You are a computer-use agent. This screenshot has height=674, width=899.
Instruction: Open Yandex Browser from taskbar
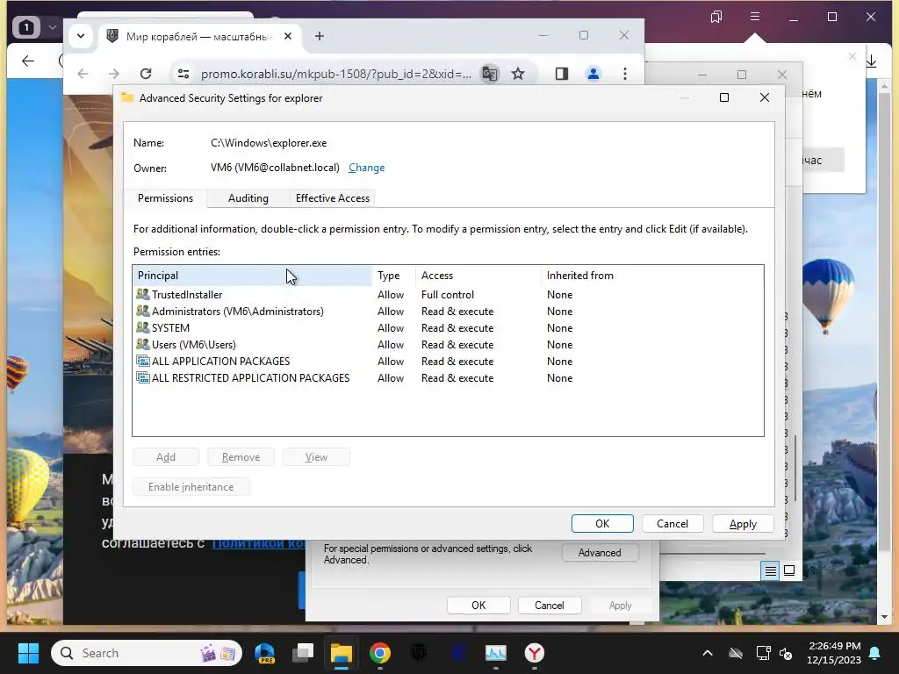535,653
